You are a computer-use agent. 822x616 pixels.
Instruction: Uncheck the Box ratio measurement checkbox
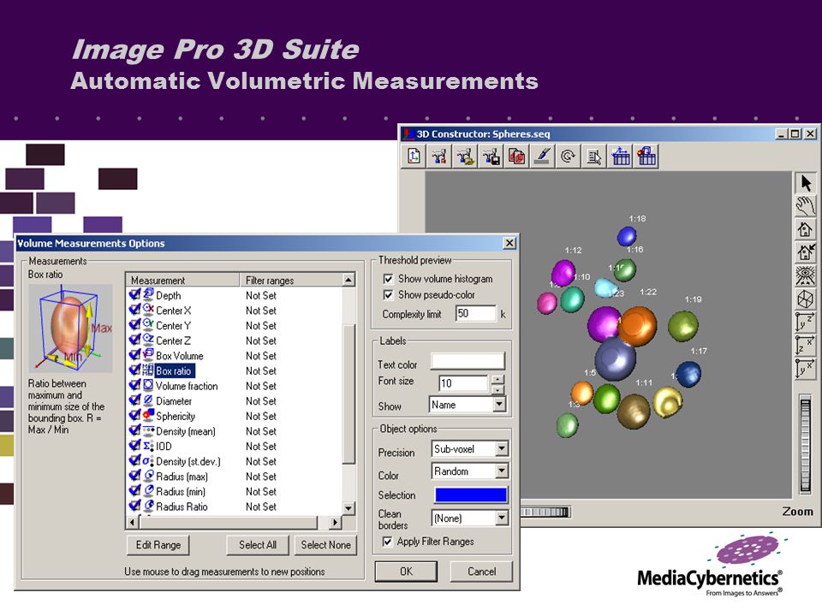pos(134,370)
